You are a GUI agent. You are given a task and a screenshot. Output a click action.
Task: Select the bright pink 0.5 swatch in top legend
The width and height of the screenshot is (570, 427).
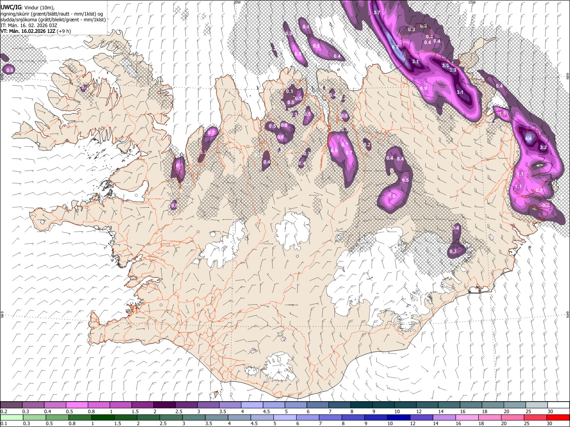point(77,405)
